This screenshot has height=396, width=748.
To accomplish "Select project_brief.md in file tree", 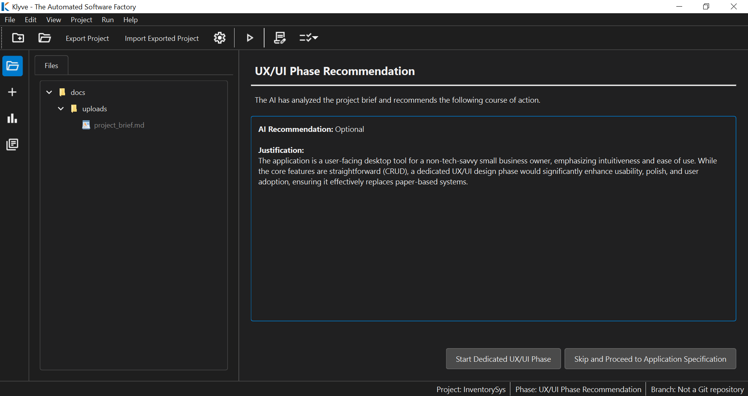I will click(119, 125).
